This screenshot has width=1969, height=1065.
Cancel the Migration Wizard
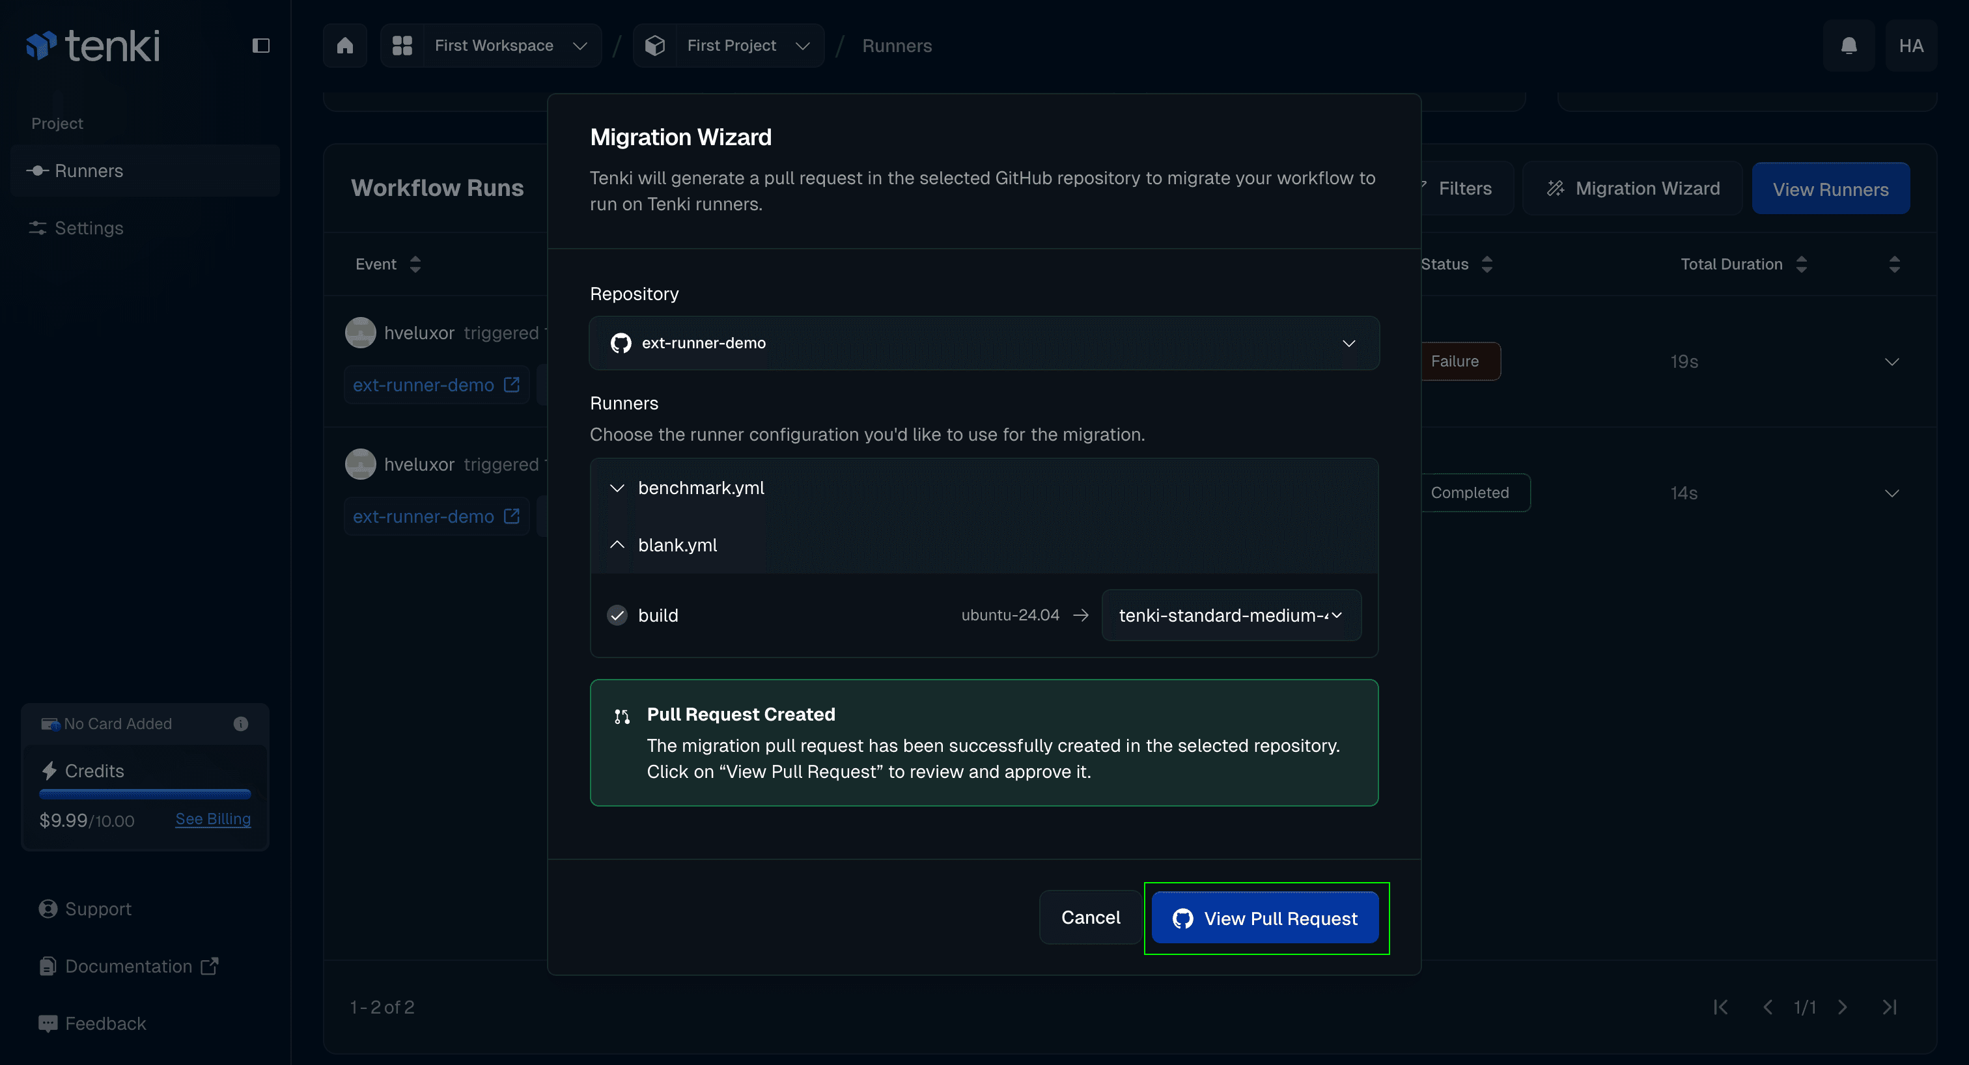coord(1090,917)
